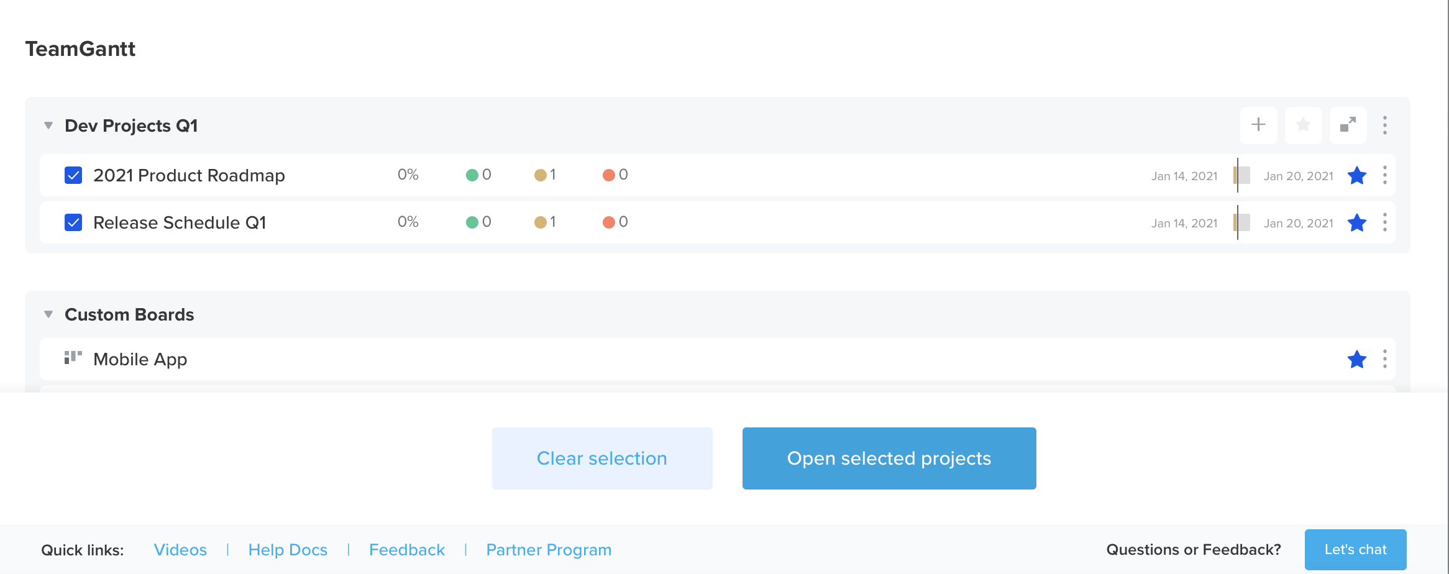1449x574 pixels.
Task: Open the Partner Program link
Action: pyautogui.click(x=549, y=550)
